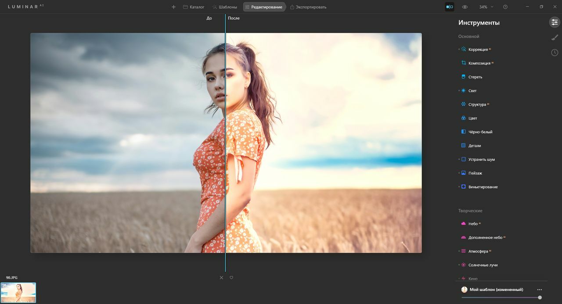Expand the Солнечные лучи tool
The image size is (562, 304).
click(x=483, y=265)
